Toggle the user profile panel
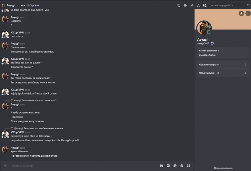Viewport: 251px width, 171px height. coord(205,5)
